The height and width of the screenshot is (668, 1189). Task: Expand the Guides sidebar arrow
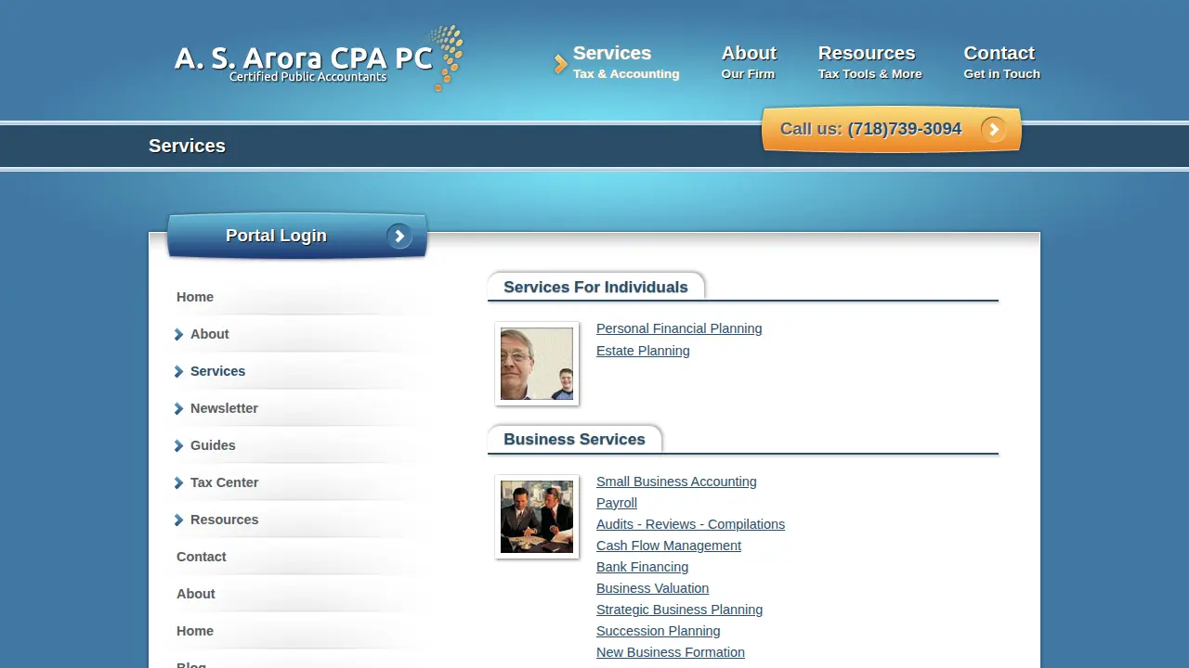[x=178, y=446]
